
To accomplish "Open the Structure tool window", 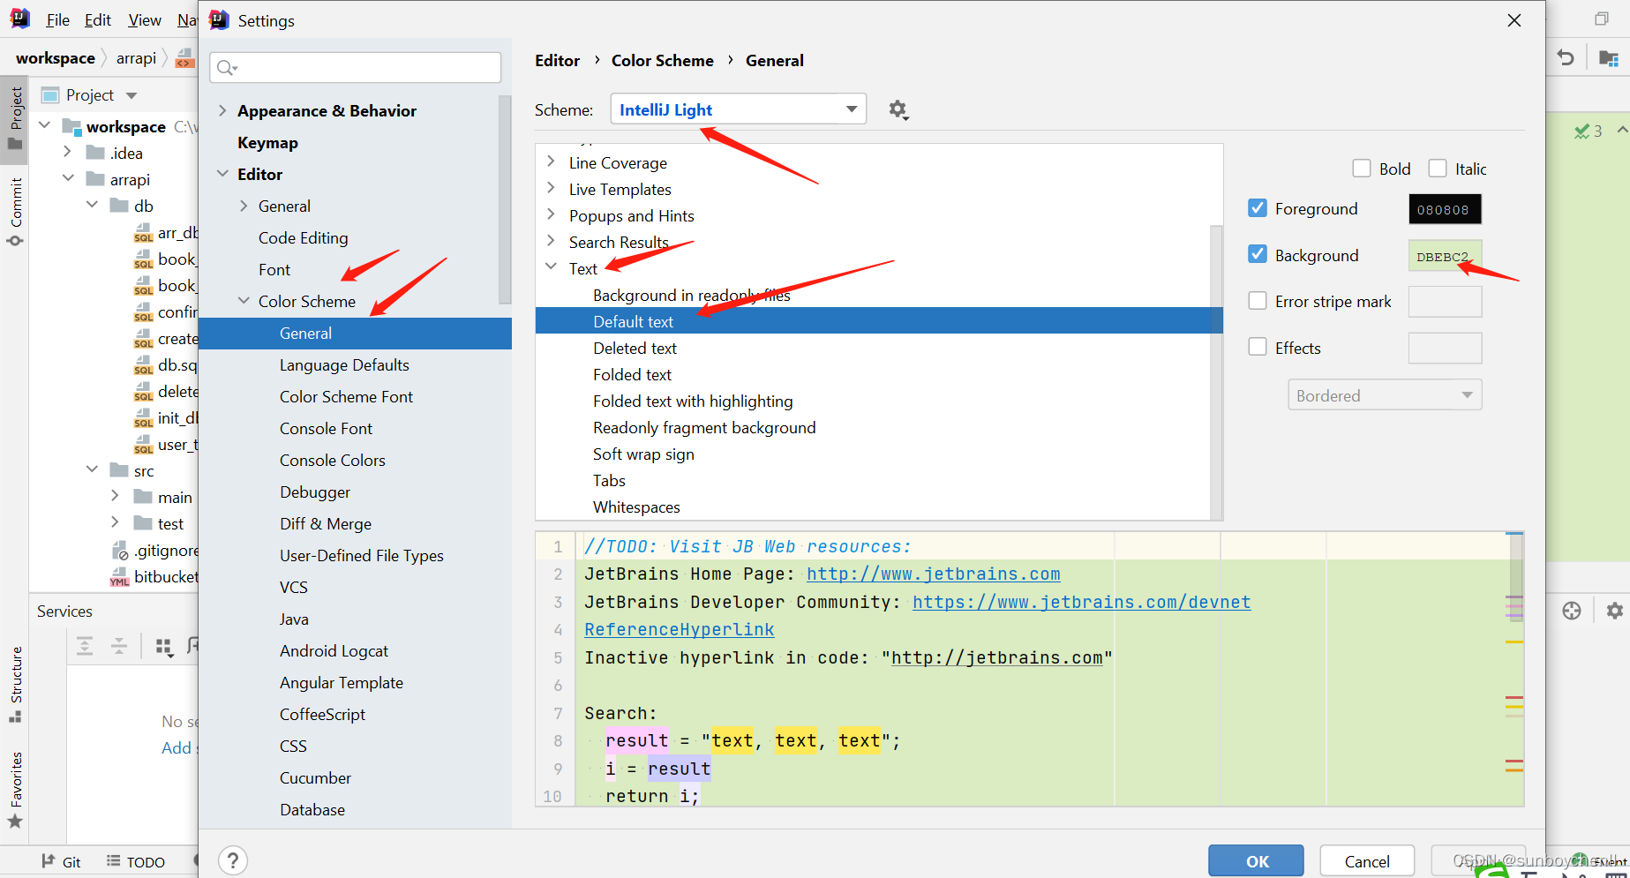I will [x=15, y=684].
